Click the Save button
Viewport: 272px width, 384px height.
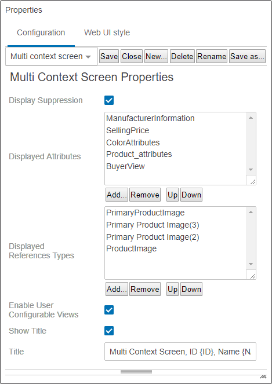click(109, 56)
